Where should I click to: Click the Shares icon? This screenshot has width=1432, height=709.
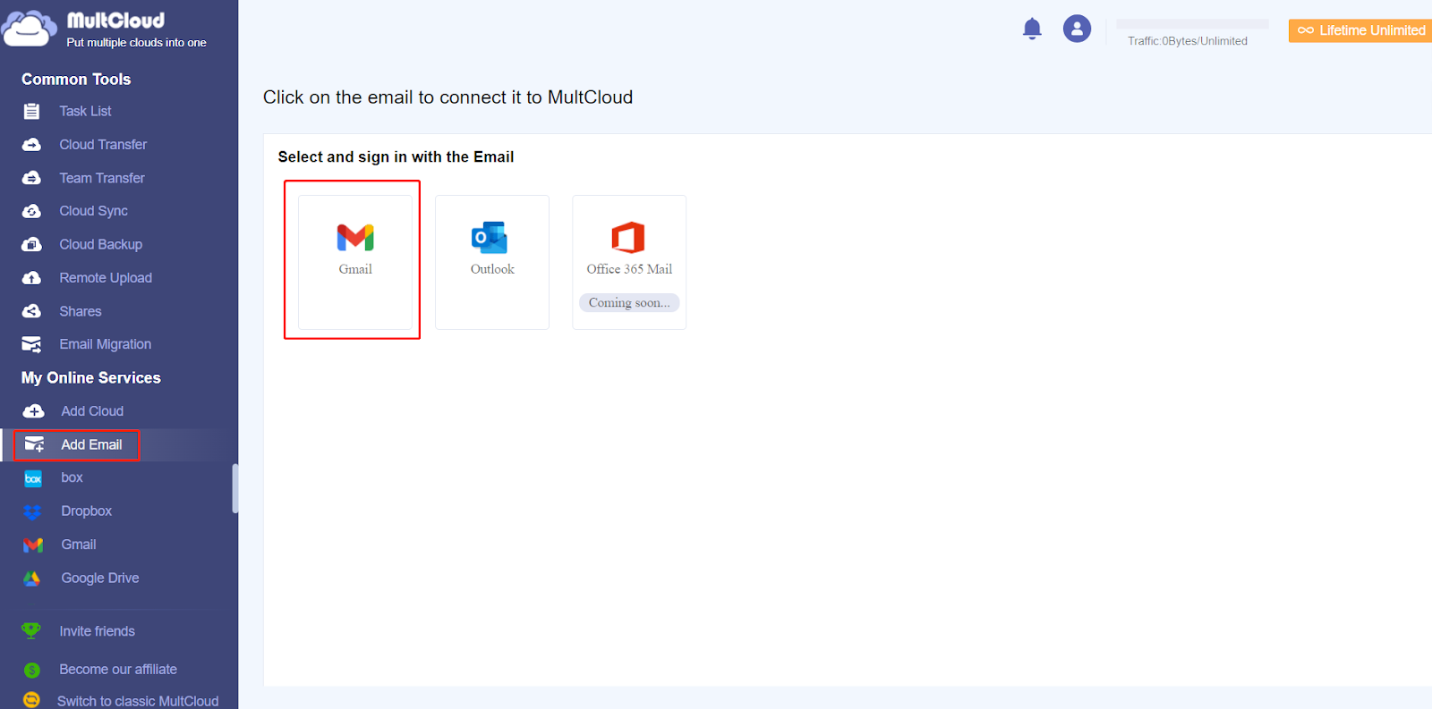[31, 311]
